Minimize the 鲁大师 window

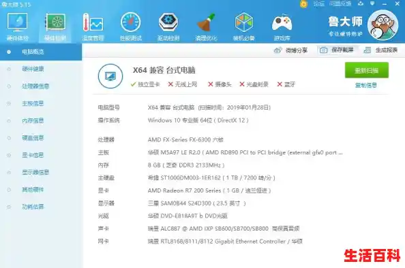tap(385, 4)
